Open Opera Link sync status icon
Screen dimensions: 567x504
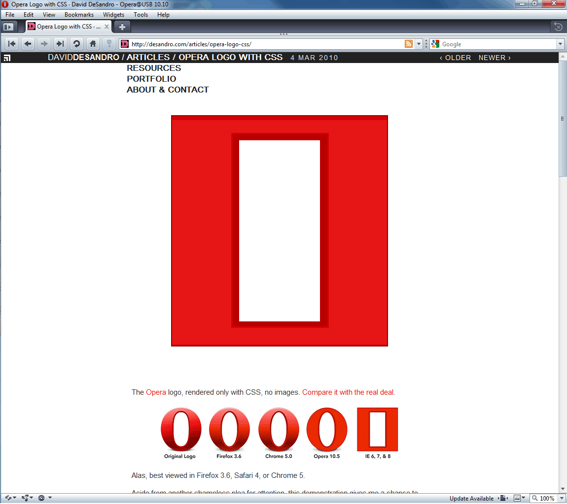pos(8,498)
